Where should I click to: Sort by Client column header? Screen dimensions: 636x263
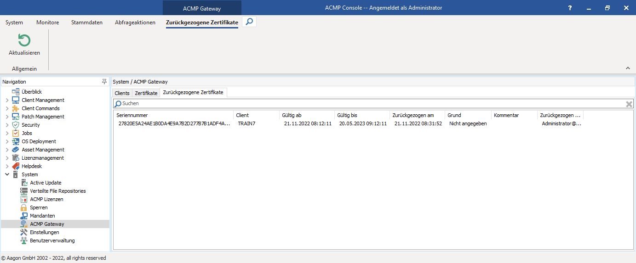coord(256,115)
